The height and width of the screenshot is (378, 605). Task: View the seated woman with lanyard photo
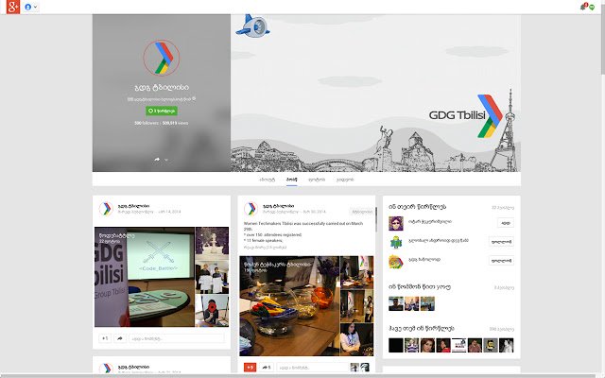pyautogui.click(x=357, y=340)
